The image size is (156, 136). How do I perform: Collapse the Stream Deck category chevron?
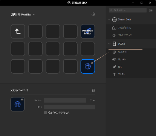[109, 20]
